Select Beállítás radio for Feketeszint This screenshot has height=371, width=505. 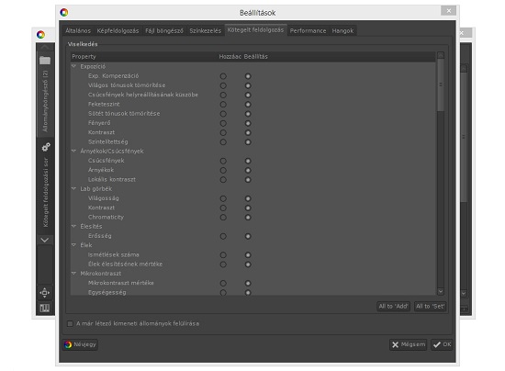(248, 105)
